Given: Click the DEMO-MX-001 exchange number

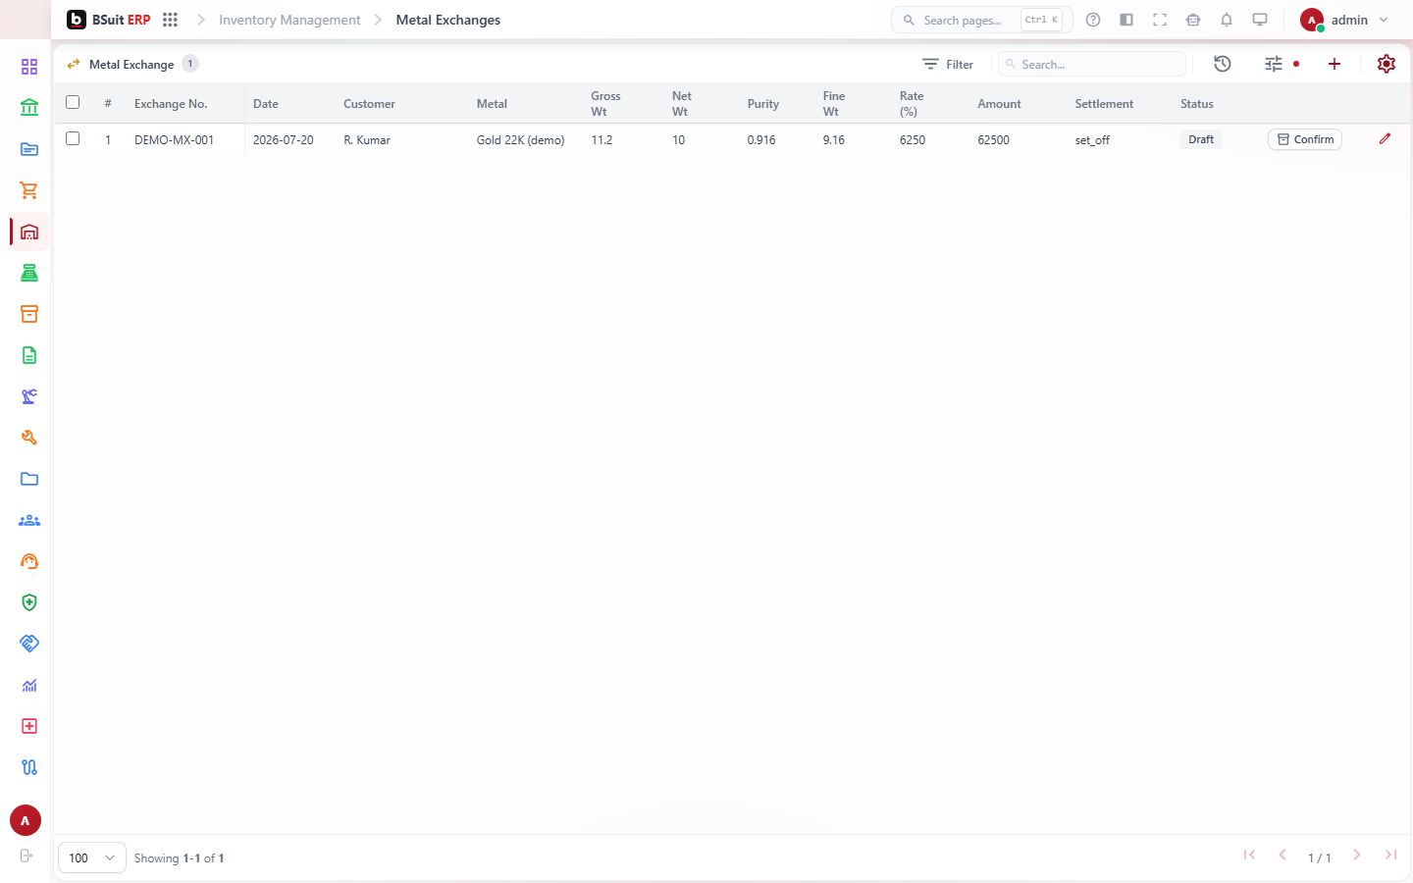Looking at the screenshot, I should [x=174, y=139].
